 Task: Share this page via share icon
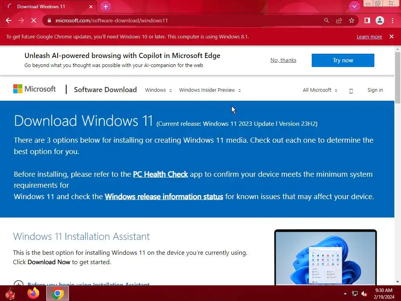[339, 20]
